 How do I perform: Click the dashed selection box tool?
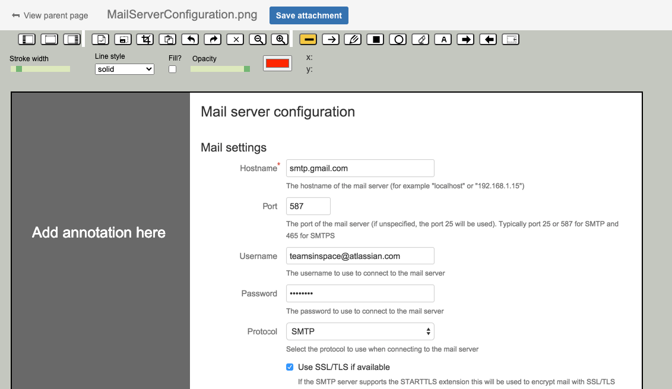(x=511, y=39)
